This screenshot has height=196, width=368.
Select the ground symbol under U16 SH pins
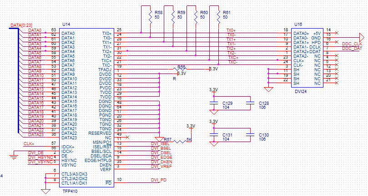[268, 89]
